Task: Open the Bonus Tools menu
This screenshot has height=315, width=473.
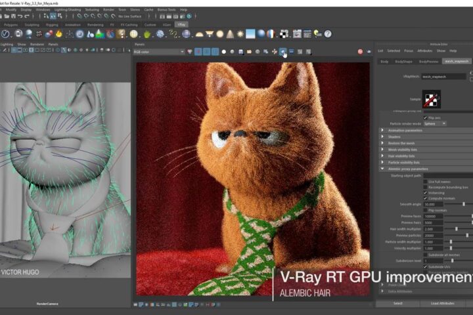Action: click(166, 10)
